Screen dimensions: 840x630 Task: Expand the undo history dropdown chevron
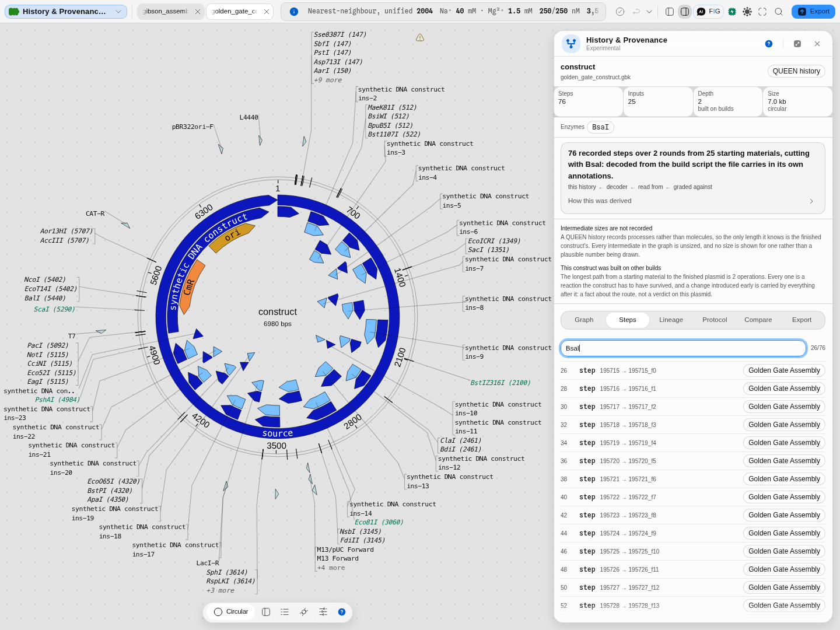649,12
